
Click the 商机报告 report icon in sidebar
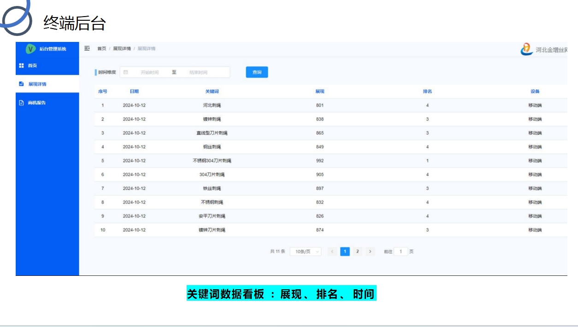tap(21, 103)
